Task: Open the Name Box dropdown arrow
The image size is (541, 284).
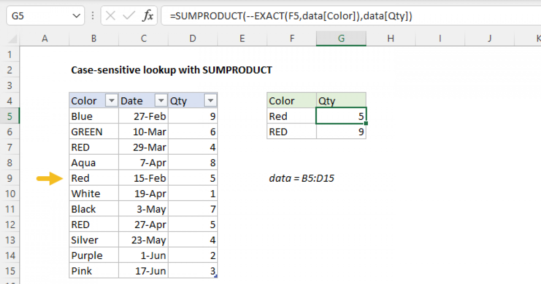Action: click(77, 15)
